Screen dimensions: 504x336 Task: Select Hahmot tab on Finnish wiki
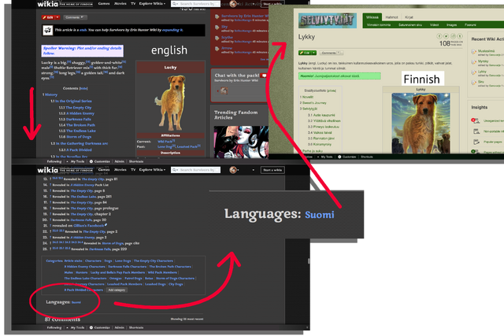pos(391,17)
